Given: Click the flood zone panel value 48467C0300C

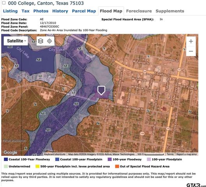Looking at the screenshot, I should pos(49,26).
